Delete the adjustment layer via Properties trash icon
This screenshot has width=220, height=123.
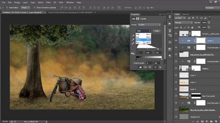pos(160,67)
